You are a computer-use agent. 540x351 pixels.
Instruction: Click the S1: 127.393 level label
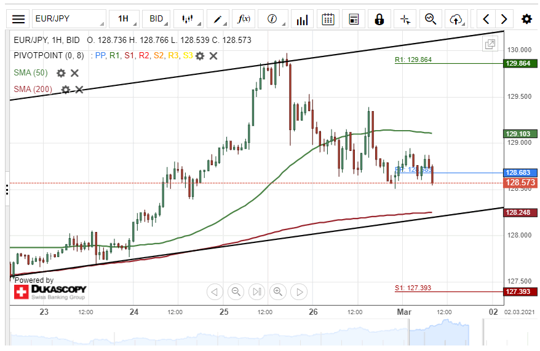tap(413, 288)
